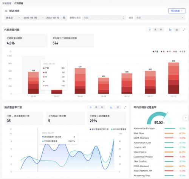189x179 pixels.
Task: Switch 测试覆盖率门禁 panel to chart view
Action: [111, 107]
